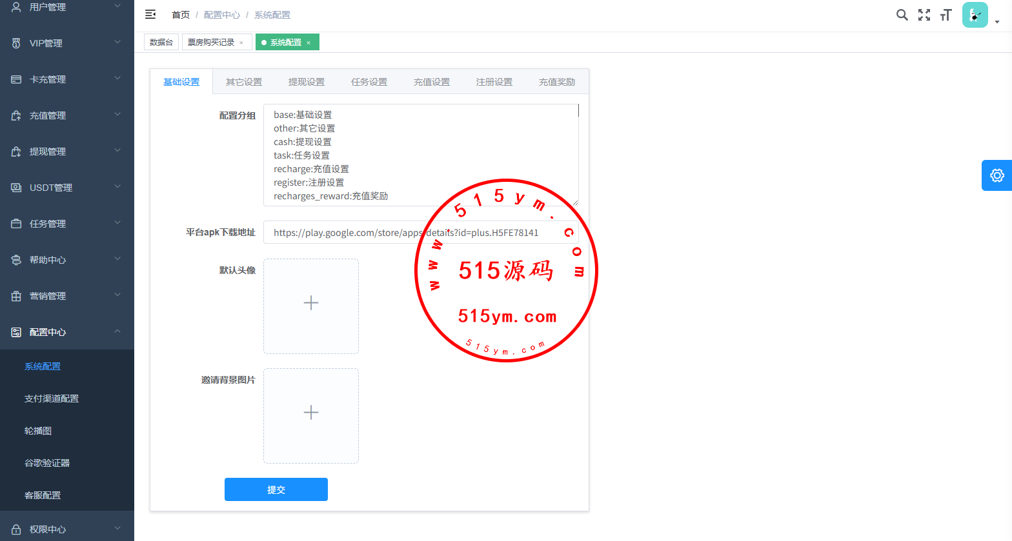Click the 提交 submit button
1012x541 pixels.
[276, 489]
